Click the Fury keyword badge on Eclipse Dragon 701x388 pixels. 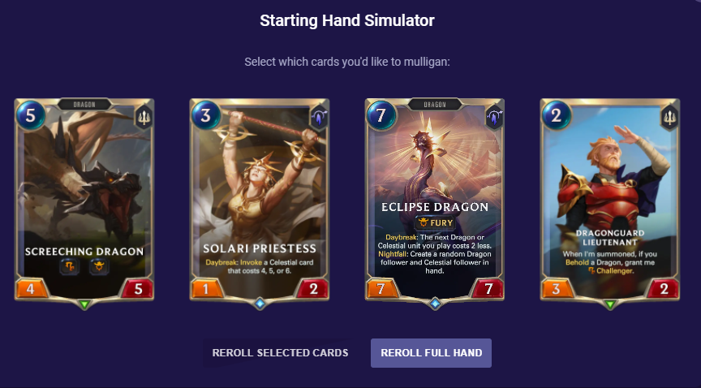pos(435,222)
